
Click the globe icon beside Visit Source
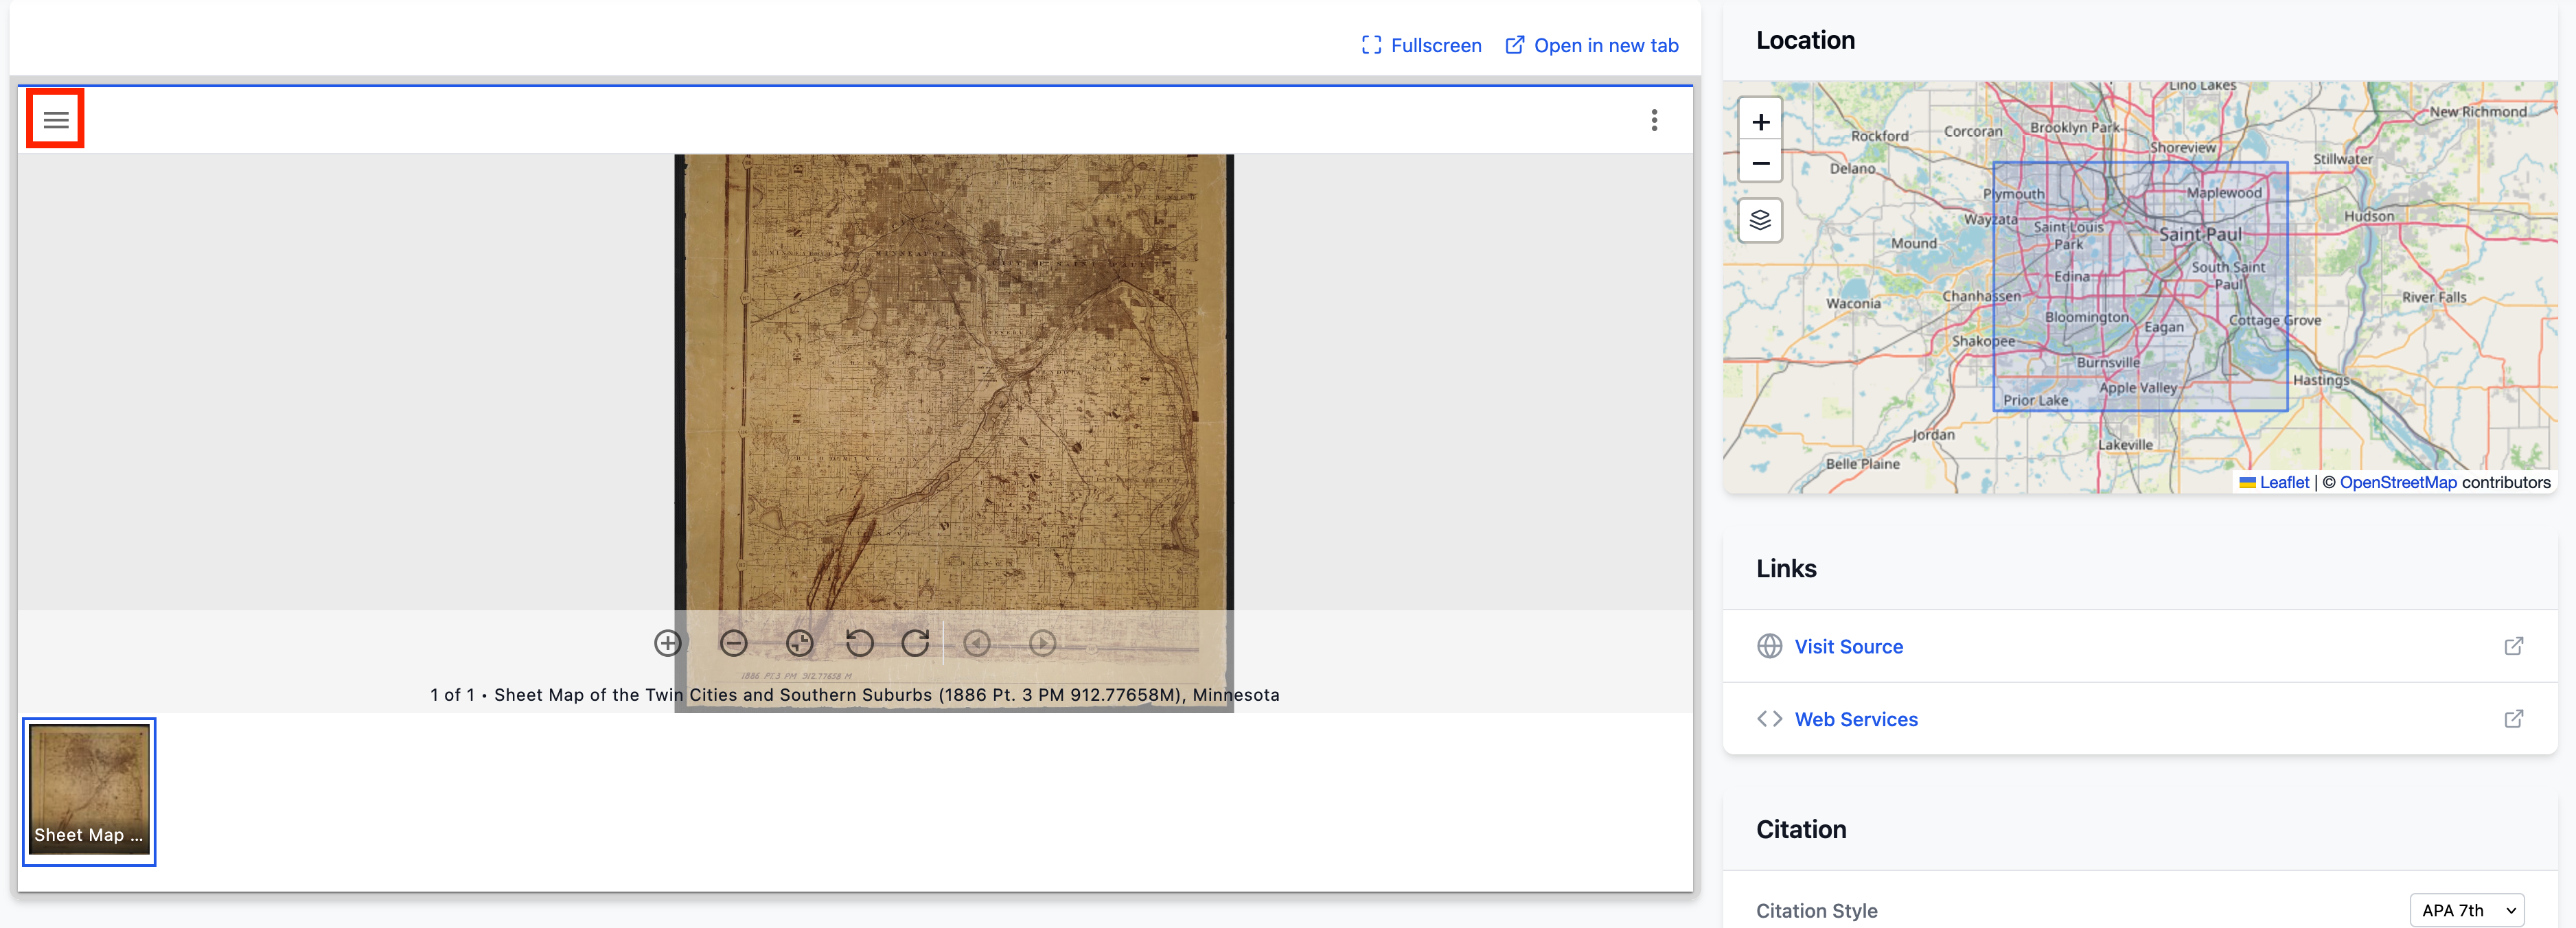pos(1769,646)
